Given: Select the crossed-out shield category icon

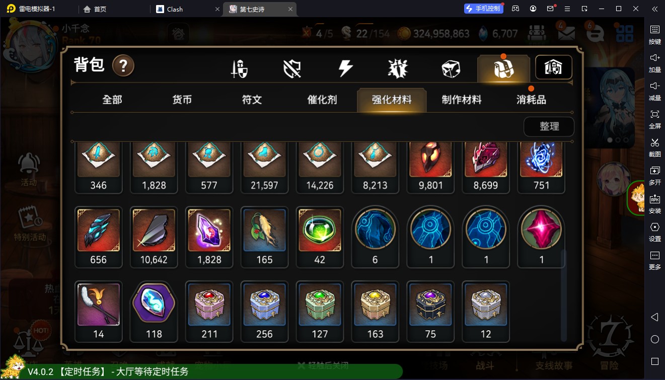Looking at the screenshot, I should pos(292,69).
